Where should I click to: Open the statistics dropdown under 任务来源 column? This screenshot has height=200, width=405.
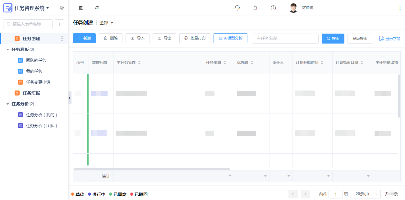(x=230, y=176)
